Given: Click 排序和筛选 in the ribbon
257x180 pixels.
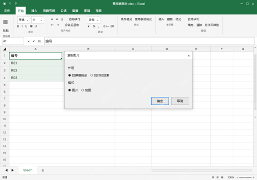Looking at the screenshot, I should point(212,25).
